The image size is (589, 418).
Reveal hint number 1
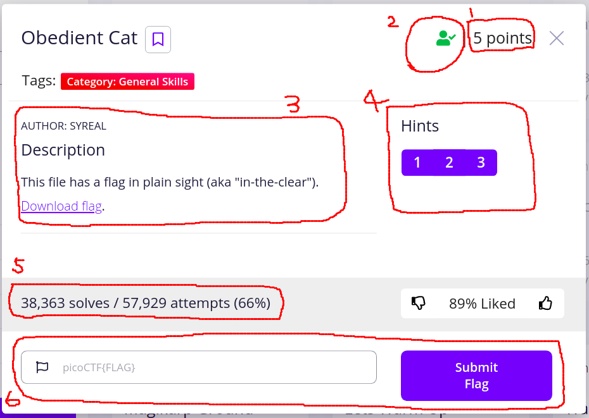417,163
